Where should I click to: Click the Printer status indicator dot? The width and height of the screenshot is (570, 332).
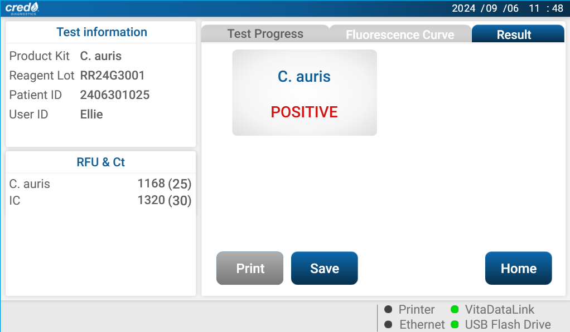click(x=388, y=309)
